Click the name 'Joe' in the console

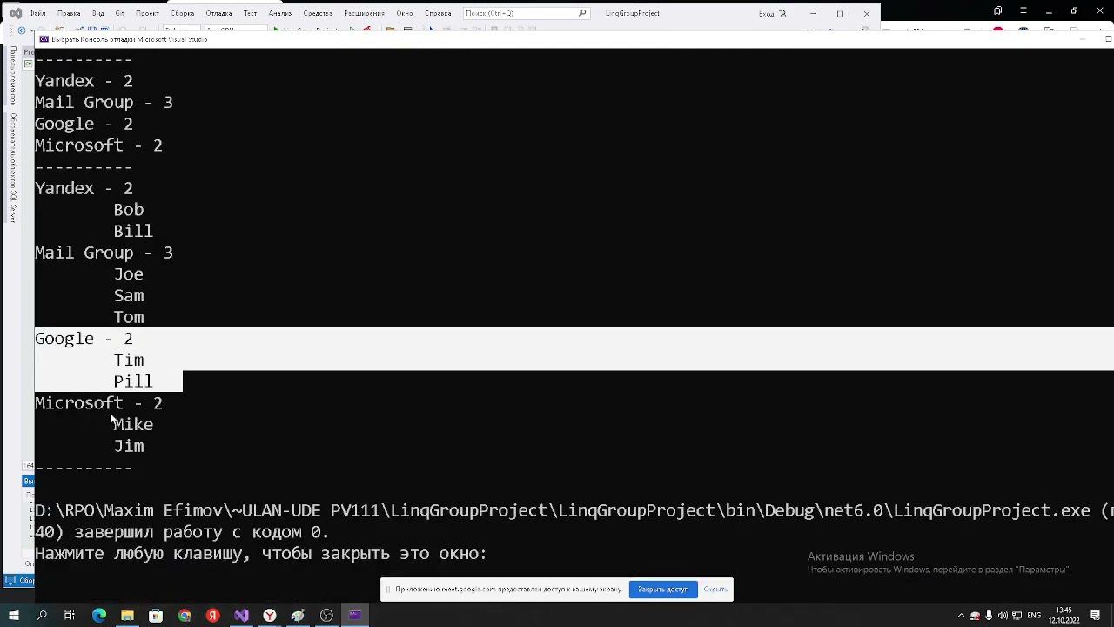(x=129, y=274)
